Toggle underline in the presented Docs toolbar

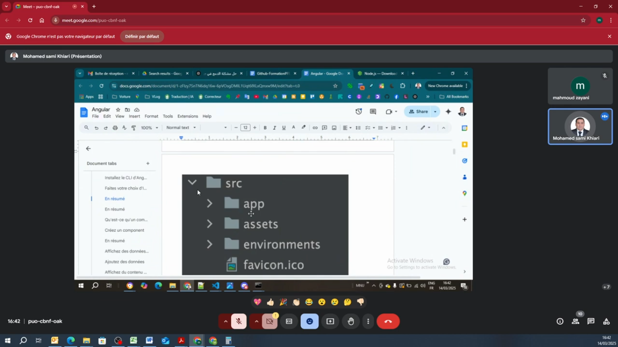(284, 128)
